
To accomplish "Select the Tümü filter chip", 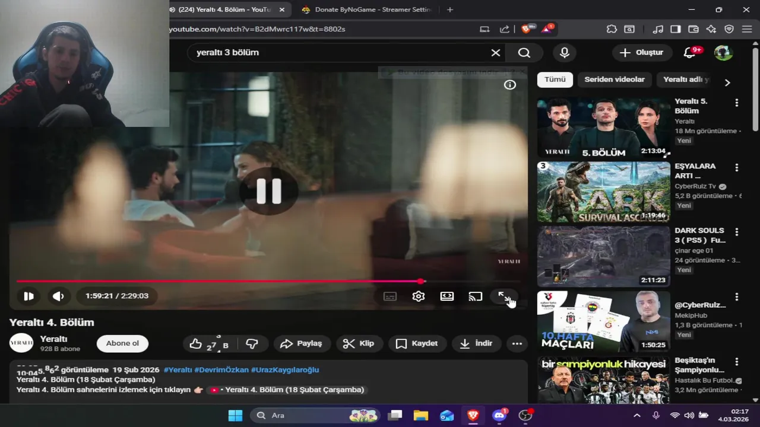I will tap(555, 79).
